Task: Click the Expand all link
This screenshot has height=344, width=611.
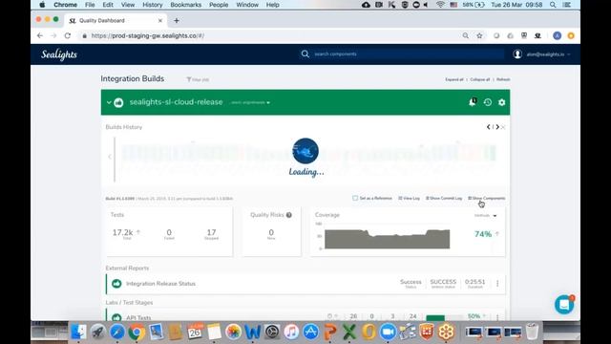Action: 454,79
